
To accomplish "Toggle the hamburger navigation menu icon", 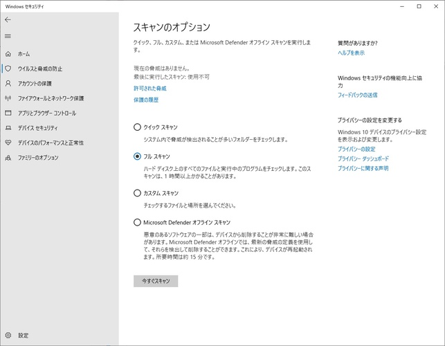I will coord(8,36).
